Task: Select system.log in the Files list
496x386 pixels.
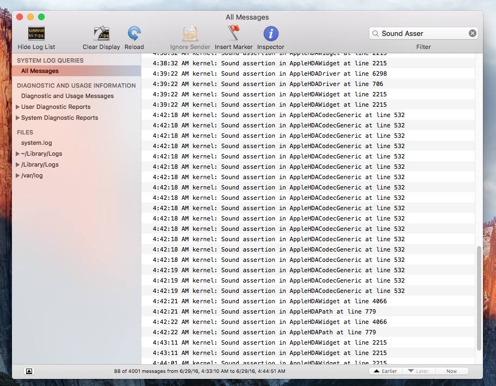Action: point(36,143)
